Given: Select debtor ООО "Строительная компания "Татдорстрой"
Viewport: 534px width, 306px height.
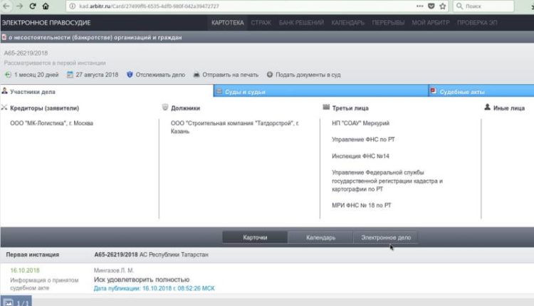Looking at the screenshot, I should coord(234,127).
